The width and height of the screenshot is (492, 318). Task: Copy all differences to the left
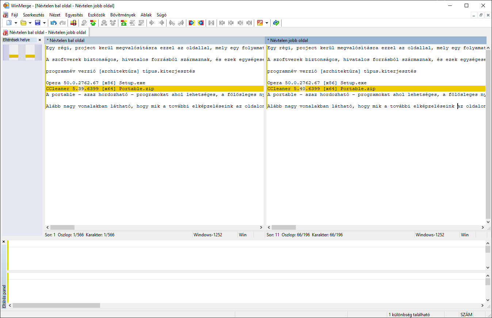point(201,23)
